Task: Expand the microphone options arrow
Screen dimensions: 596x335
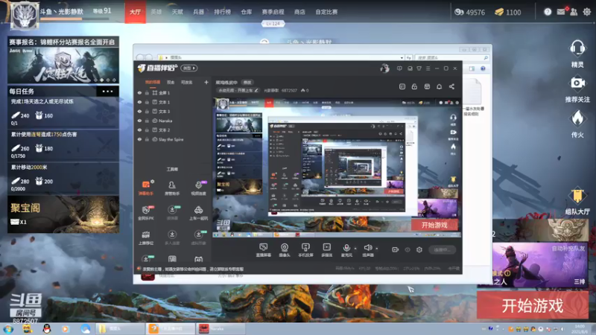Action: (x=355, y=249)
